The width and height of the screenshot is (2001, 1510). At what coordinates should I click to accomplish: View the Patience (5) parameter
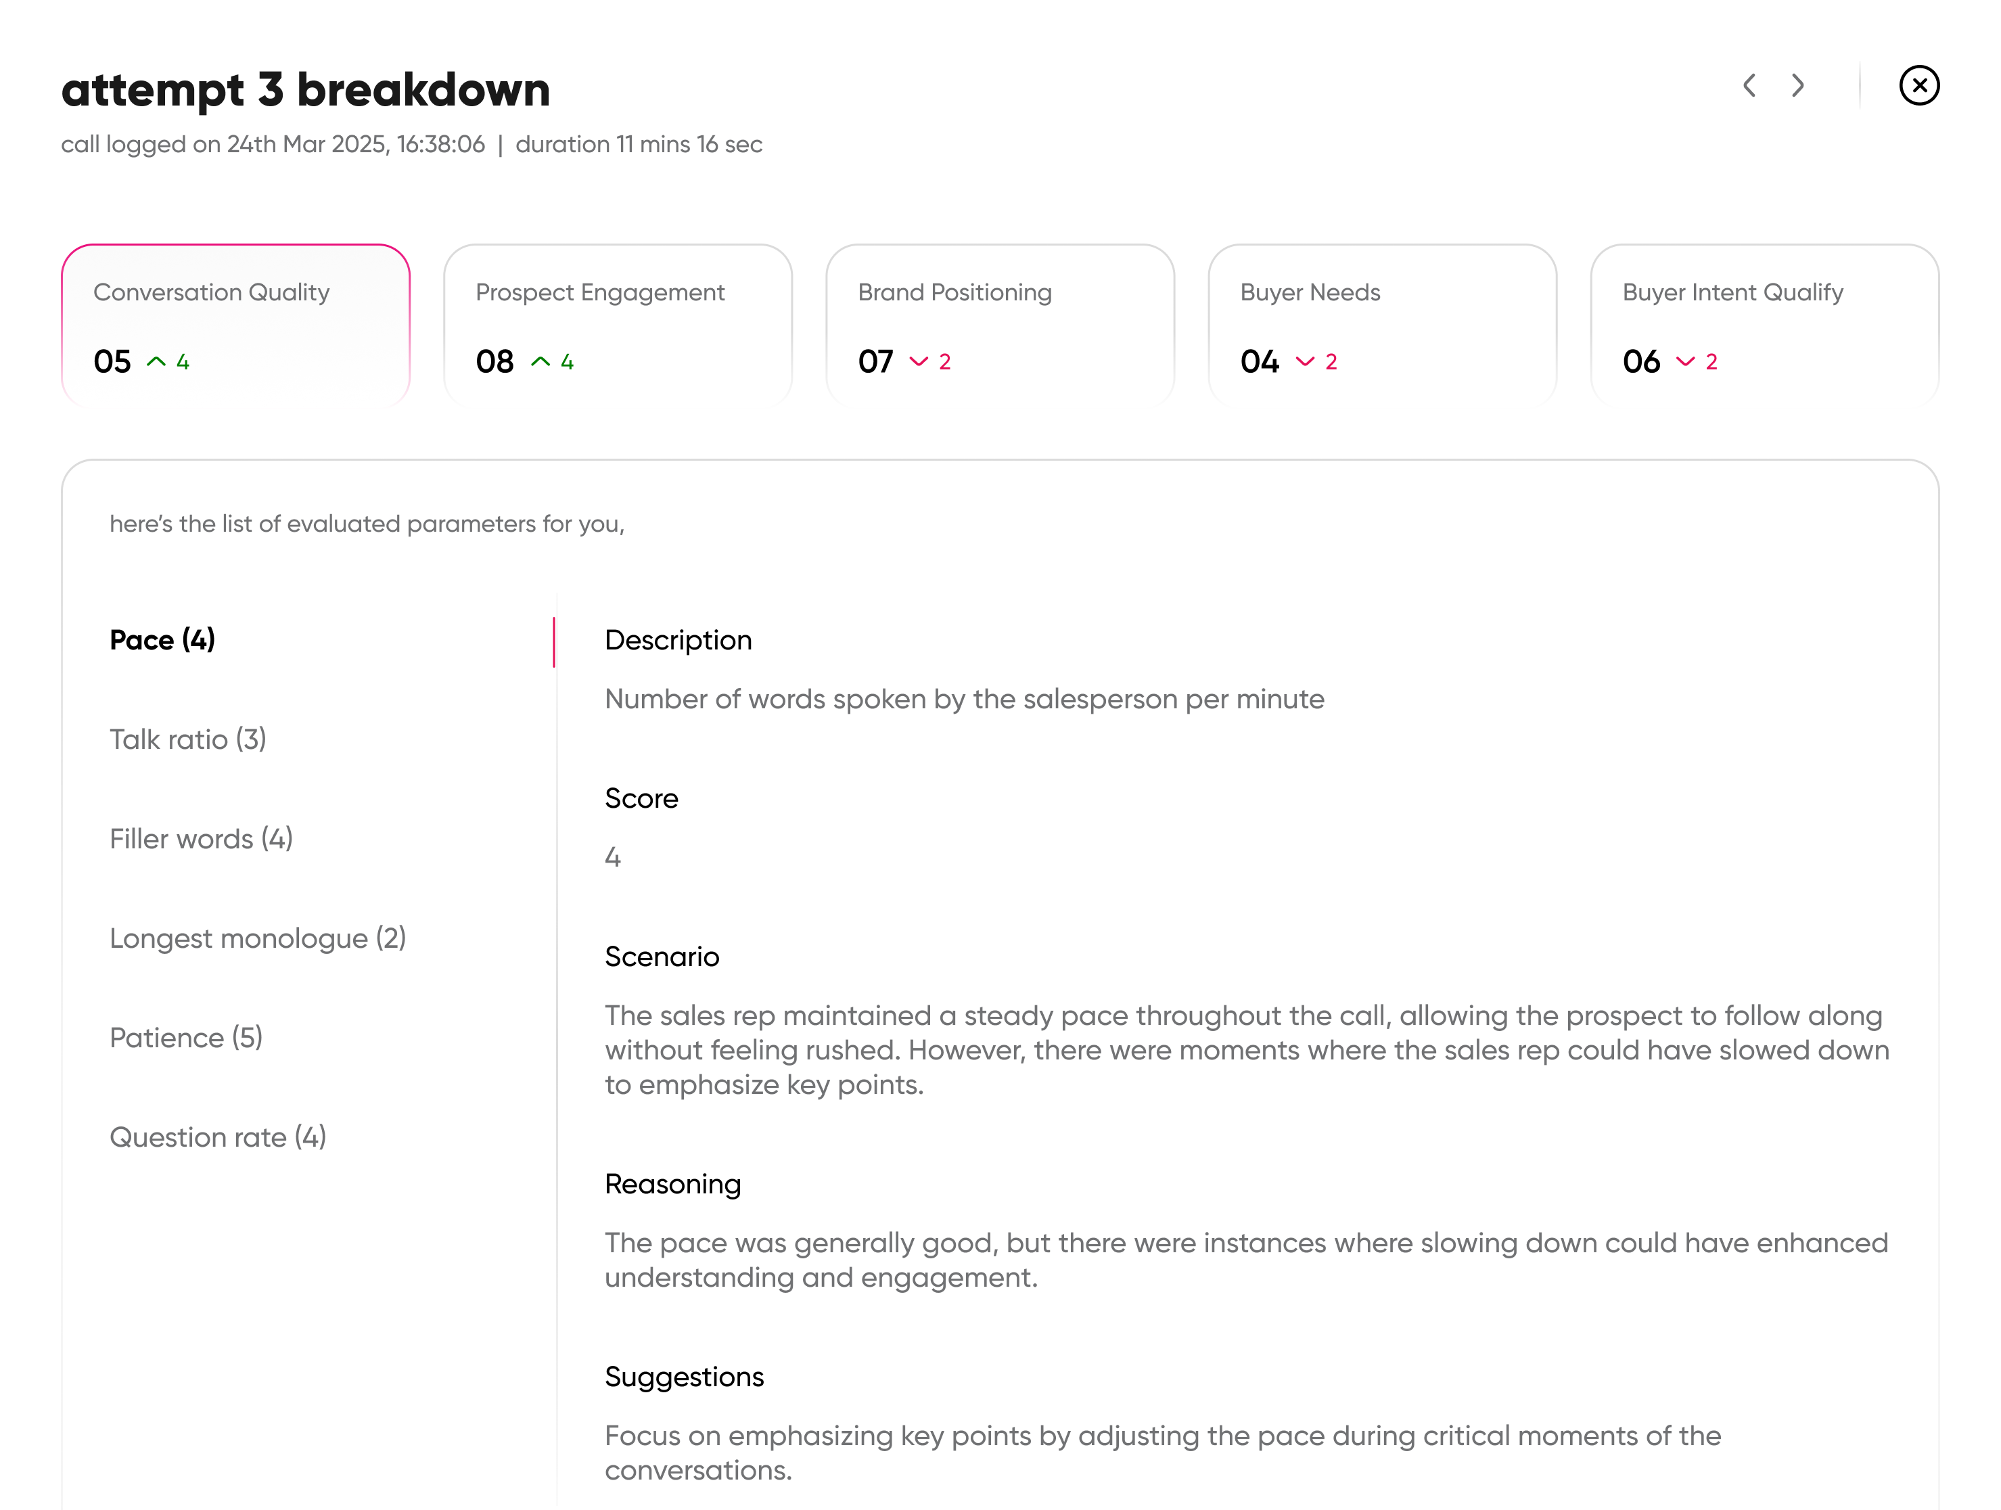pos(186,1038)
